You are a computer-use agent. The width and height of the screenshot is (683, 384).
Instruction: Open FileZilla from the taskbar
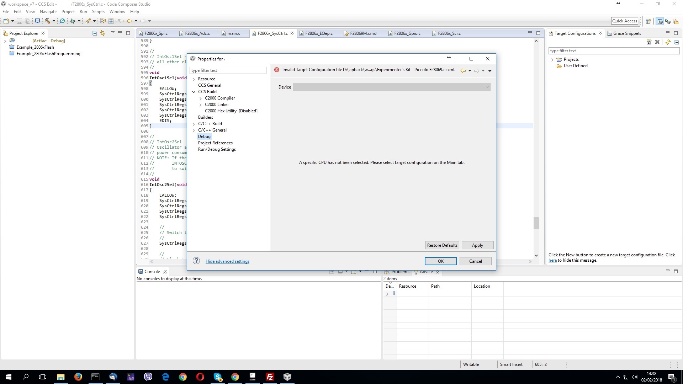270,377
